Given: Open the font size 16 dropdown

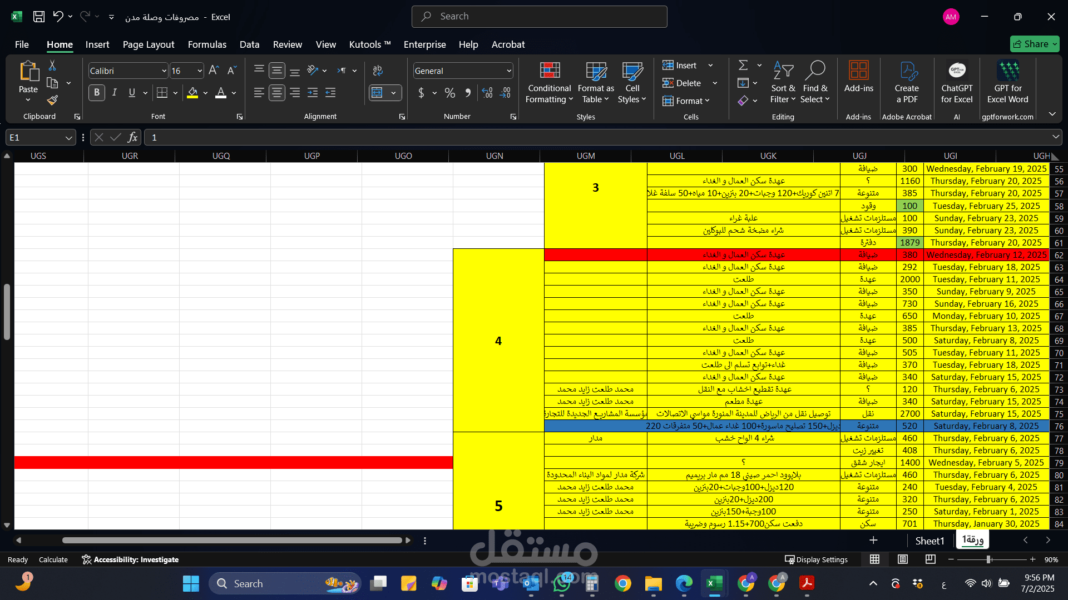Looking at the screenshot, I should [200, 71].
